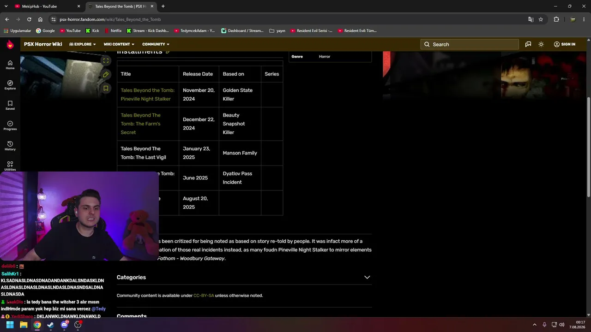The width and height of the screenshot is (591, 332).
Task: Go to PSX Horror Wiki main page
Action: click(x=43, y=44)
